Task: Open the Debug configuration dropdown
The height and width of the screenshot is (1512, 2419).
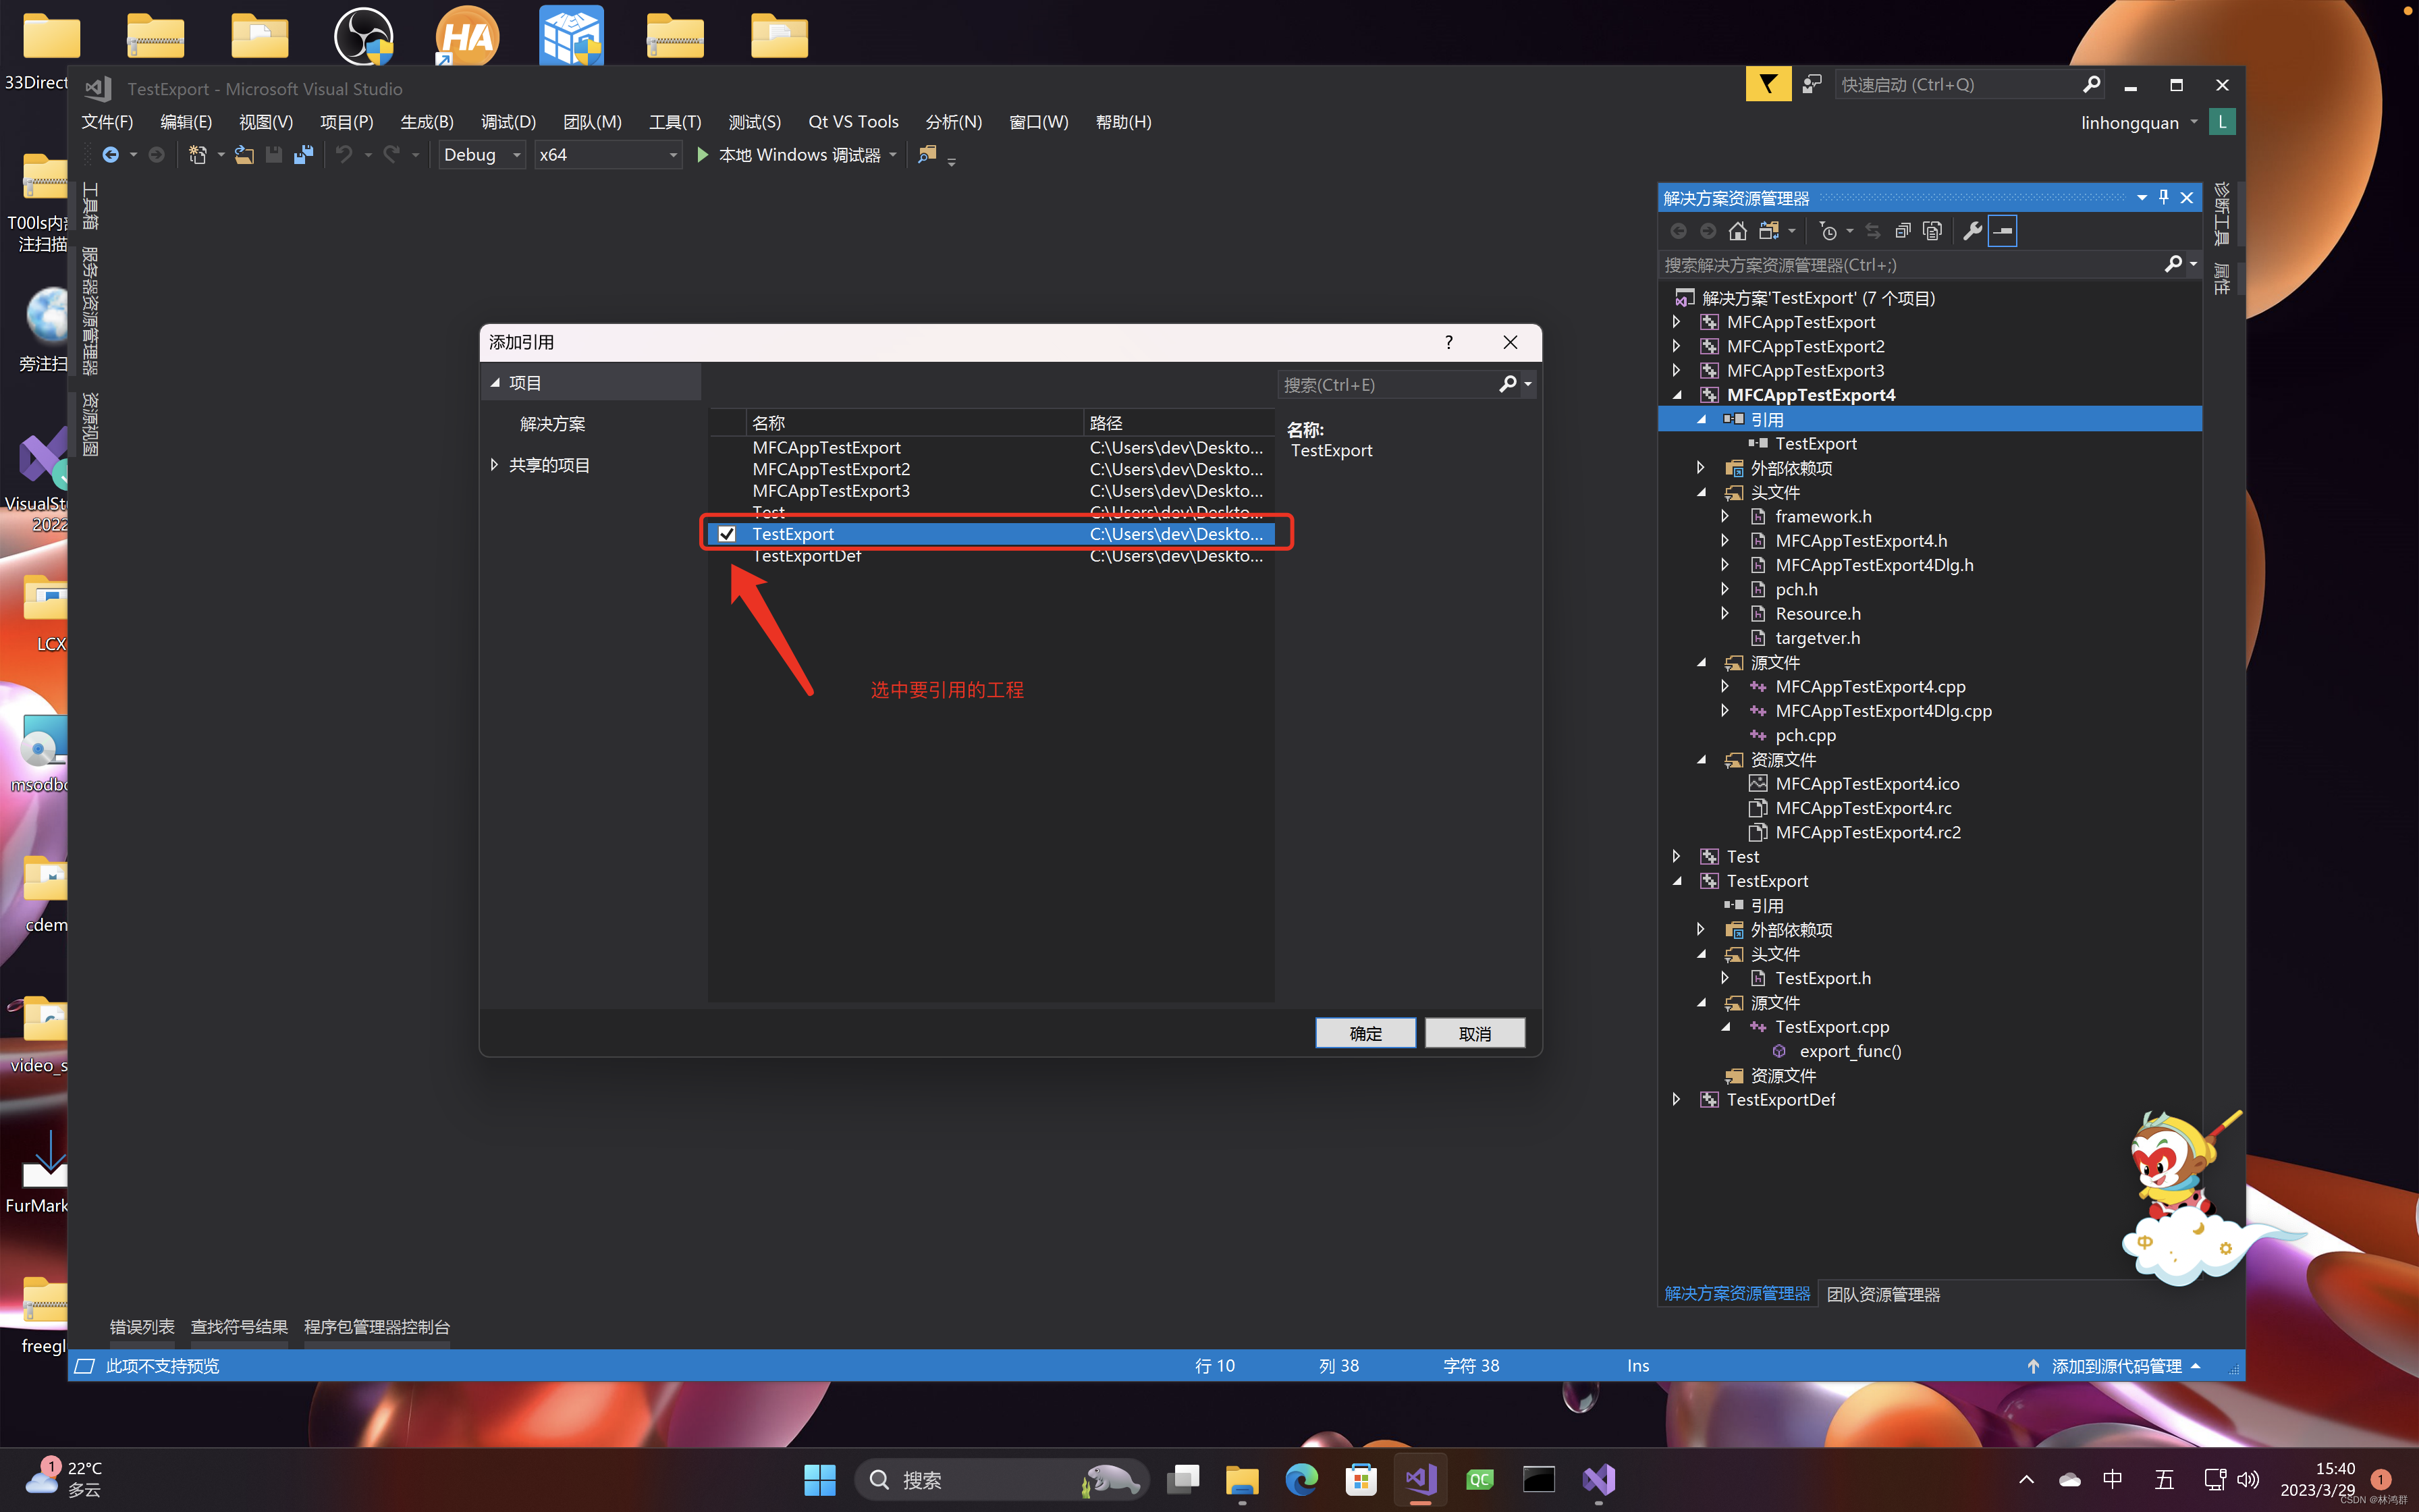Action: click(483, 155)
